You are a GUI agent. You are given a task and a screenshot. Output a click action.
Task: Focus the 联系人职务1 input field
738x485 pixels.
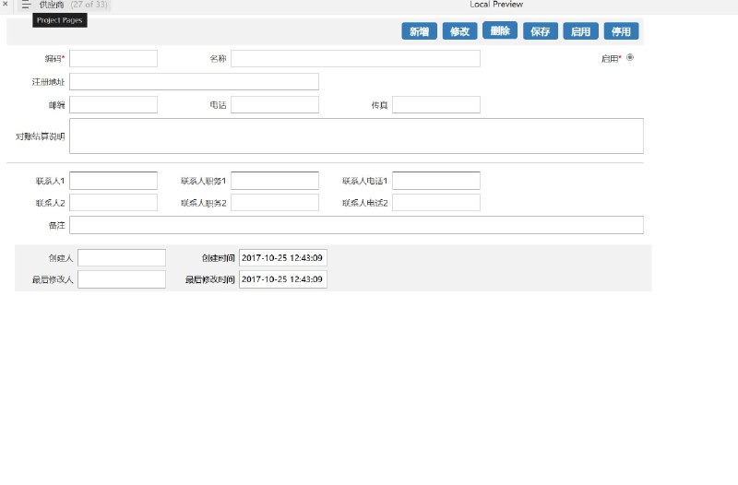click(x=275, y=181)
